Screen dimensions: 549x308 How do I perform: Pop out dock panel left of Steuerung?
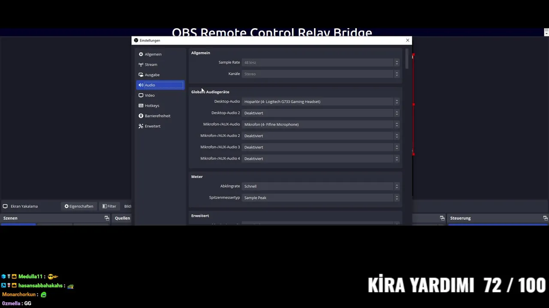pos(442,218)
